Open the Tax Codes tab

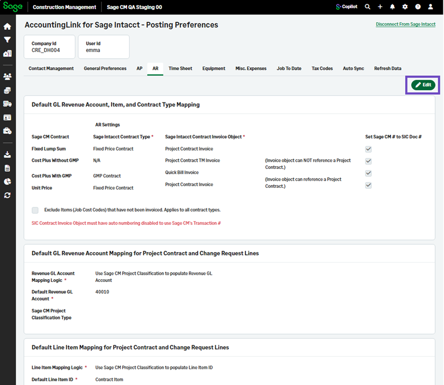(x=322, y=68)
